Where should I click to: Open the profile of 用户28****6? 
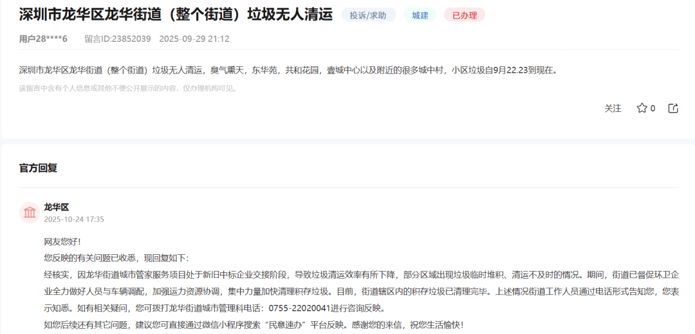point(43,39)
